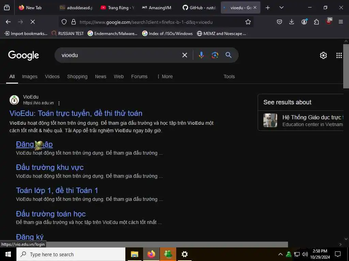The image size is (349, 261).
Task: Close the vioedu Google tab
Action: pyautogui.click(x=255, y=8)
